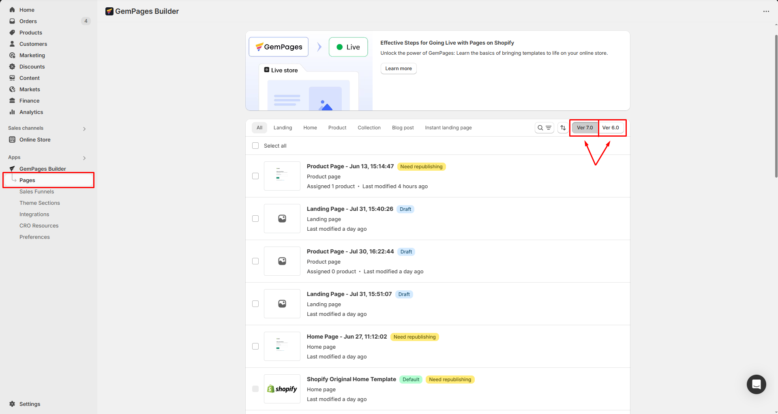This screenshot has height=414, width=778.
Task: Click the Analytics icon in sidebar
Action: pyautogui.click(x=12, y=112)
